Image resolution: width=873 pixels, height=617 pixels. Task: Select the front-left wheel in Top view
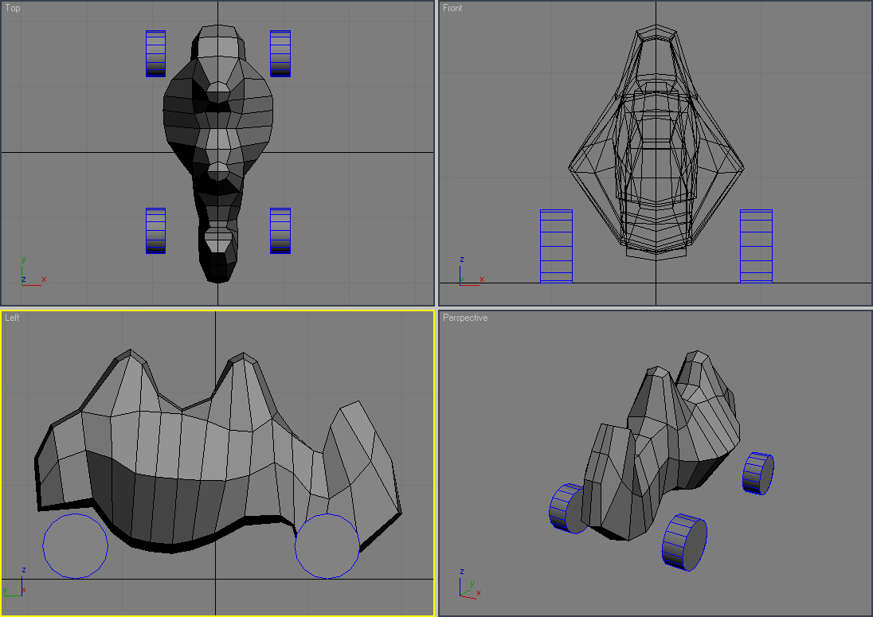[155, 231]
